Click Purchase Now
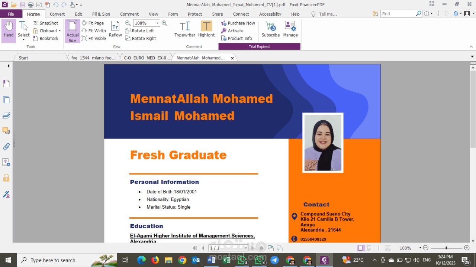Image resolution: width=476 pixels, height=267 pixels. (238, 23)
